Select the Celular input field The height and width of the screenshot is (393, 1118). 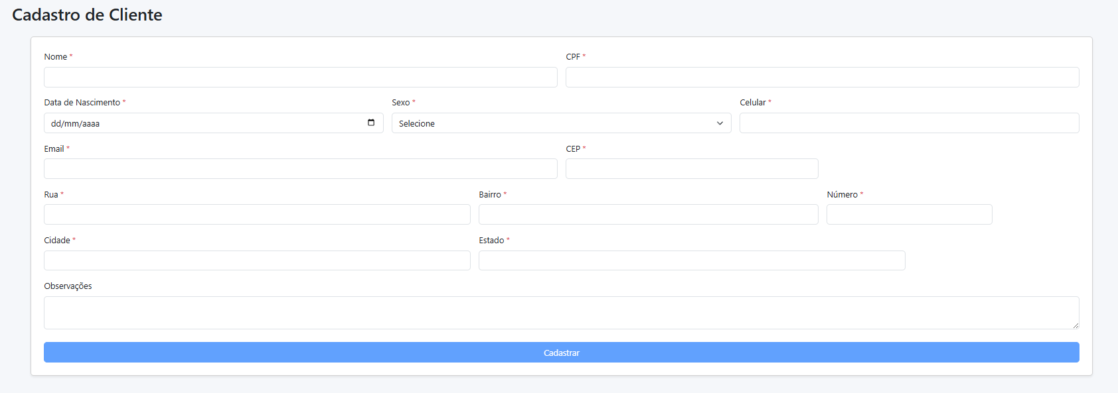point(909,123)
